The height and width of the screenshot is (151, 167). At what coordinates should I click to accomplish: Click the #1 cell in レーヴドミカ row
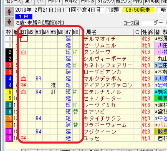[76, 105]
